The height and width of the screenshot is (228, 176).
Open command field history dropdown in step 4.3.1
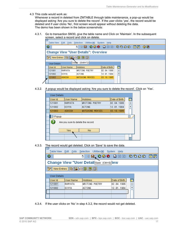(77, 47)
